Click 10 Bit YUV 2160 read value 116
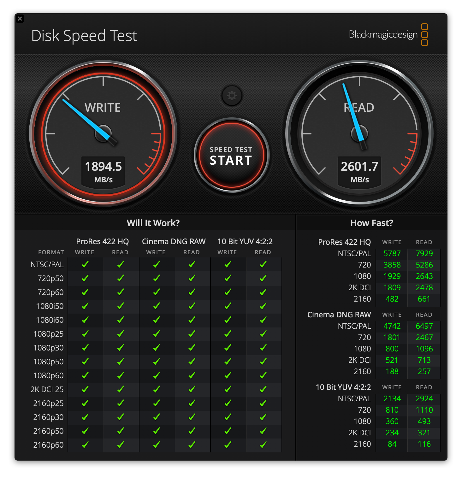462x477 pixels. pyautogui.click(x=424, y=444)
